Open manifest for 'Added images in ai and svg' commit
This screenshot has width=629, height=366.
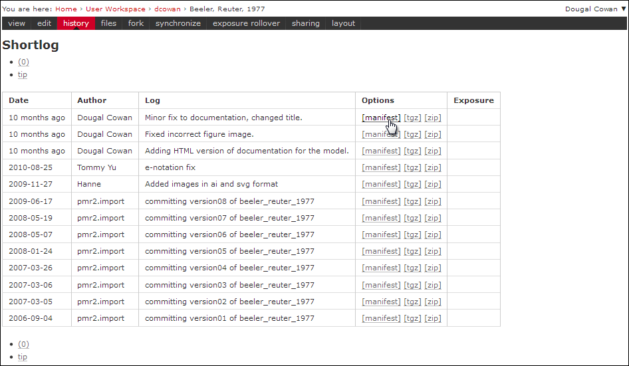pyautogui.click(x=381, y=184)
